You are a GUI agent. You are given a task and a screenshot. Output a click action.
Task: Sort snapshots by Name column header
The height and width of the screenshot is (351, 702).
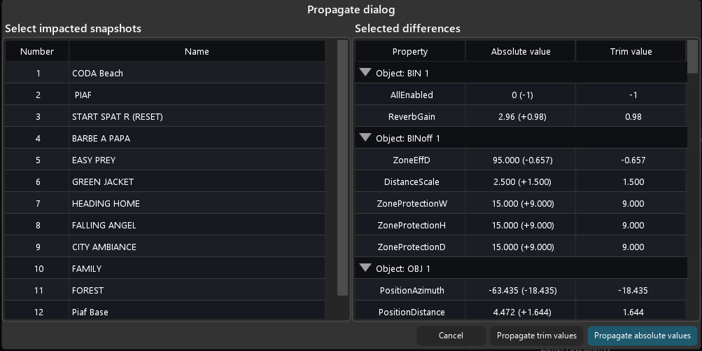coord(197,51)
